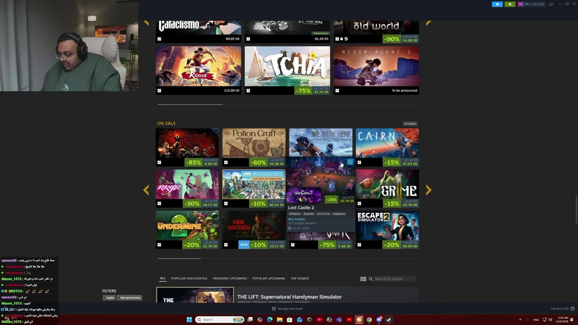578x325 pixels.
Task: Open We Were Here Together capsule
Action: point(321,142)
